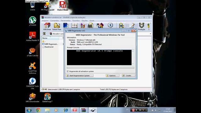Click the Proteção shield toolbar icon

[x=142, y=26]
